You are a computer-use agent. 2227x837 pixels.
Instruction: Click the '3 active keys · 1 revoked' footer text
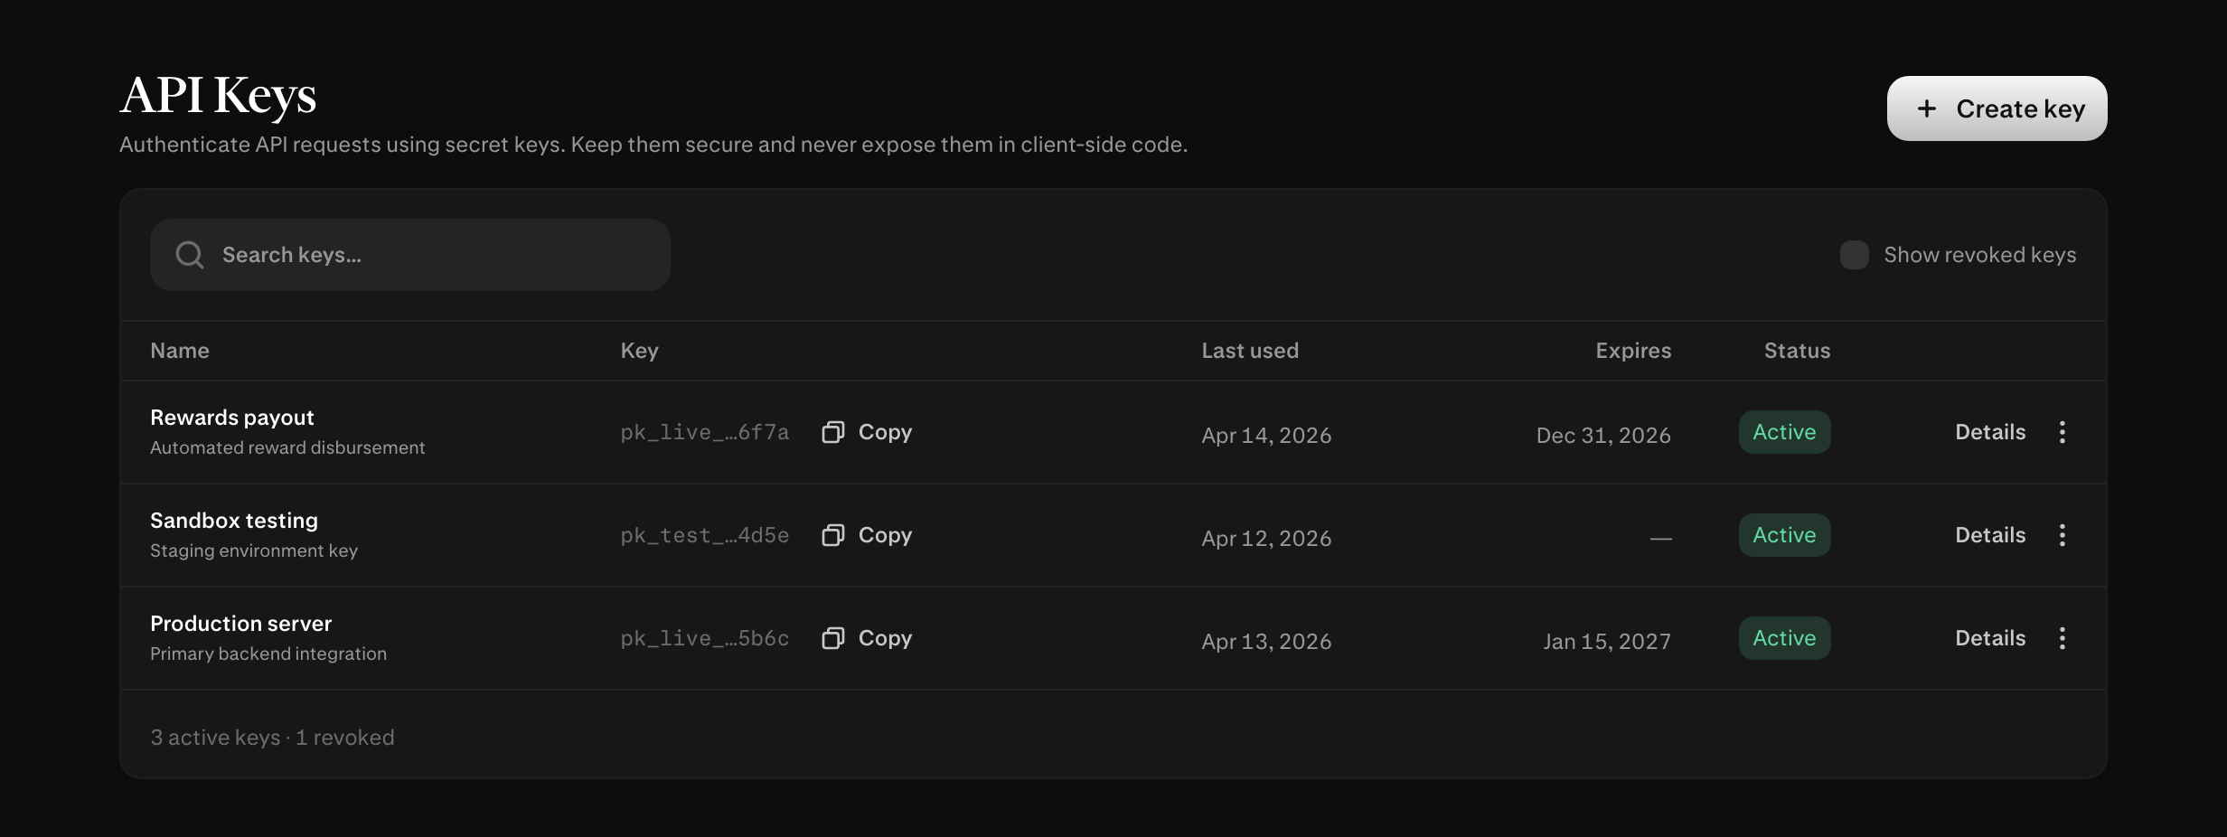(272, 738)
